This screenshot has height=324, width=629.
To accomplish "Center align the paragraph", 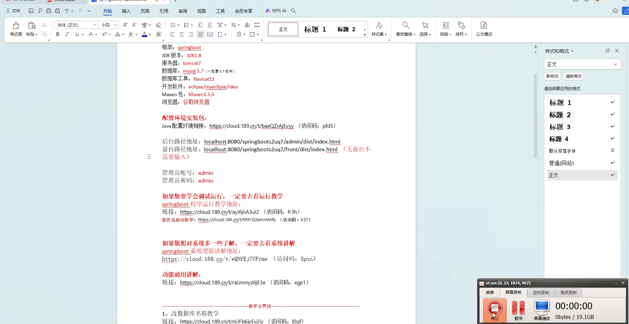I will click(x=181, y=34).
